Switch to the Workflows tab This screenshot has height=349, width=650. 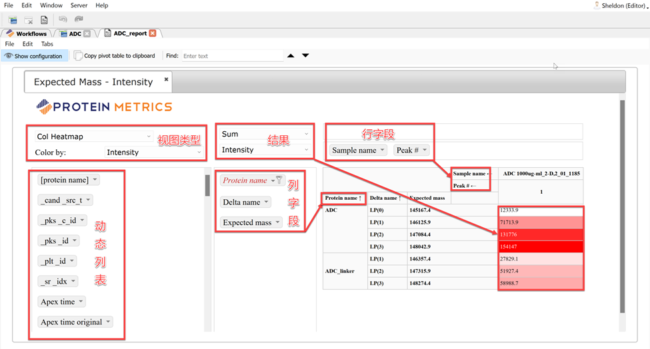pyautogui.click(x=27, y=33)
